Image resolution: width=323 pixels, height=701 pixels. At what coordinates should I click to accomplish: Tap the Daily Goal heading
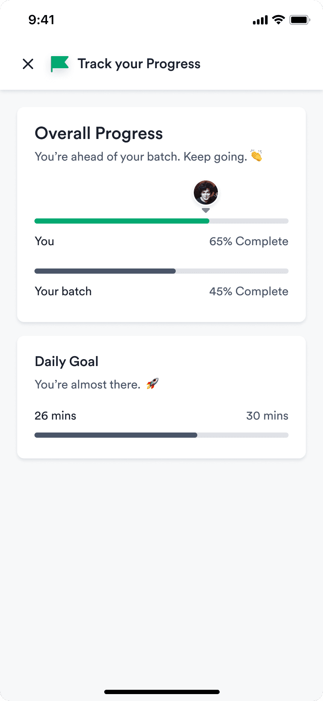coord(67,361)
